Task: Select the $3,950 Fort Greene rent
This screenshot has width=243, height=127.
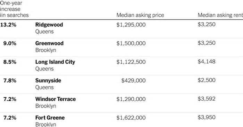Action: point(207,117)
